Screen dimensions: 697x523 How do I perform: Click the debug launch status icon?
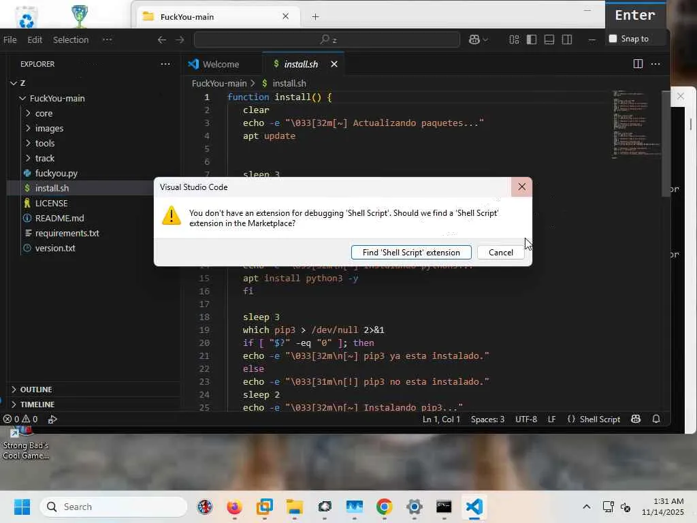pyautogui.click(x=52, y=419)
